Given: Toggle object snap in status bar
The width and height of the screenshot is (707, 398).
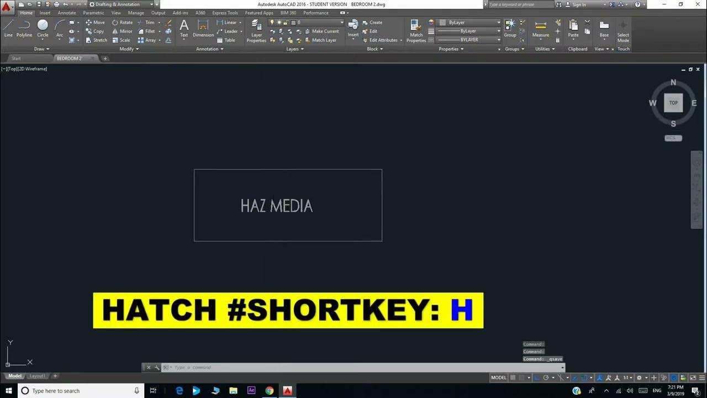Looking at the screenshot, I should 584,378.
